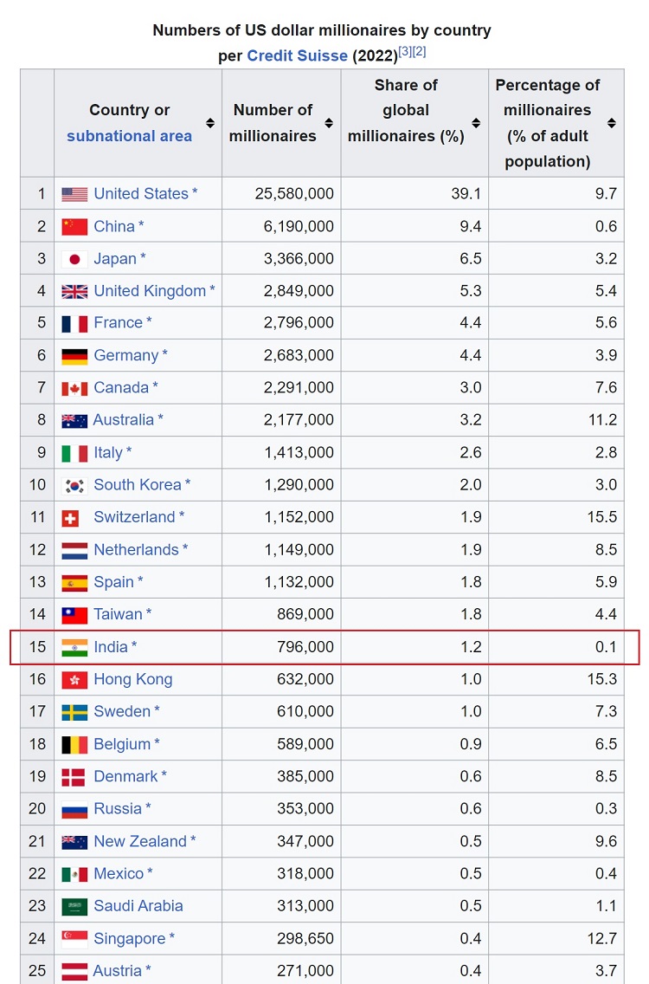Screen dimensions: 649x984
Task: Open the India country link
Action: point(111,647)
